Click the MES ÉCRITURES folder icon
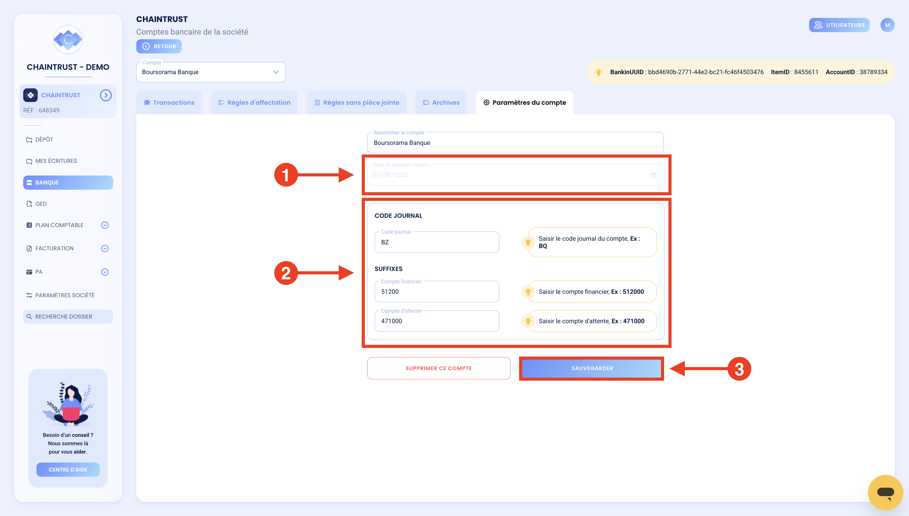 [29, 161]
